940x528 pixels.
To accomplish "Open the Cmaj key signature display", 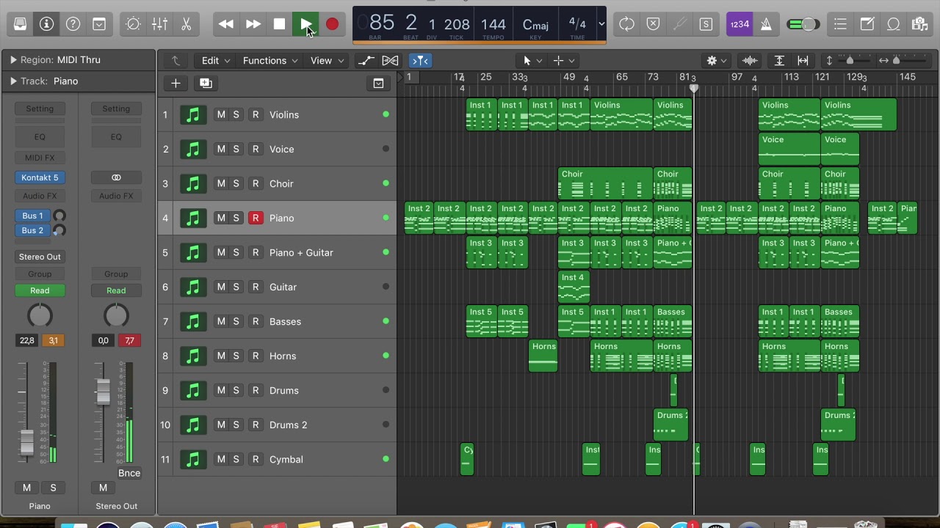I will coord(535,25).
